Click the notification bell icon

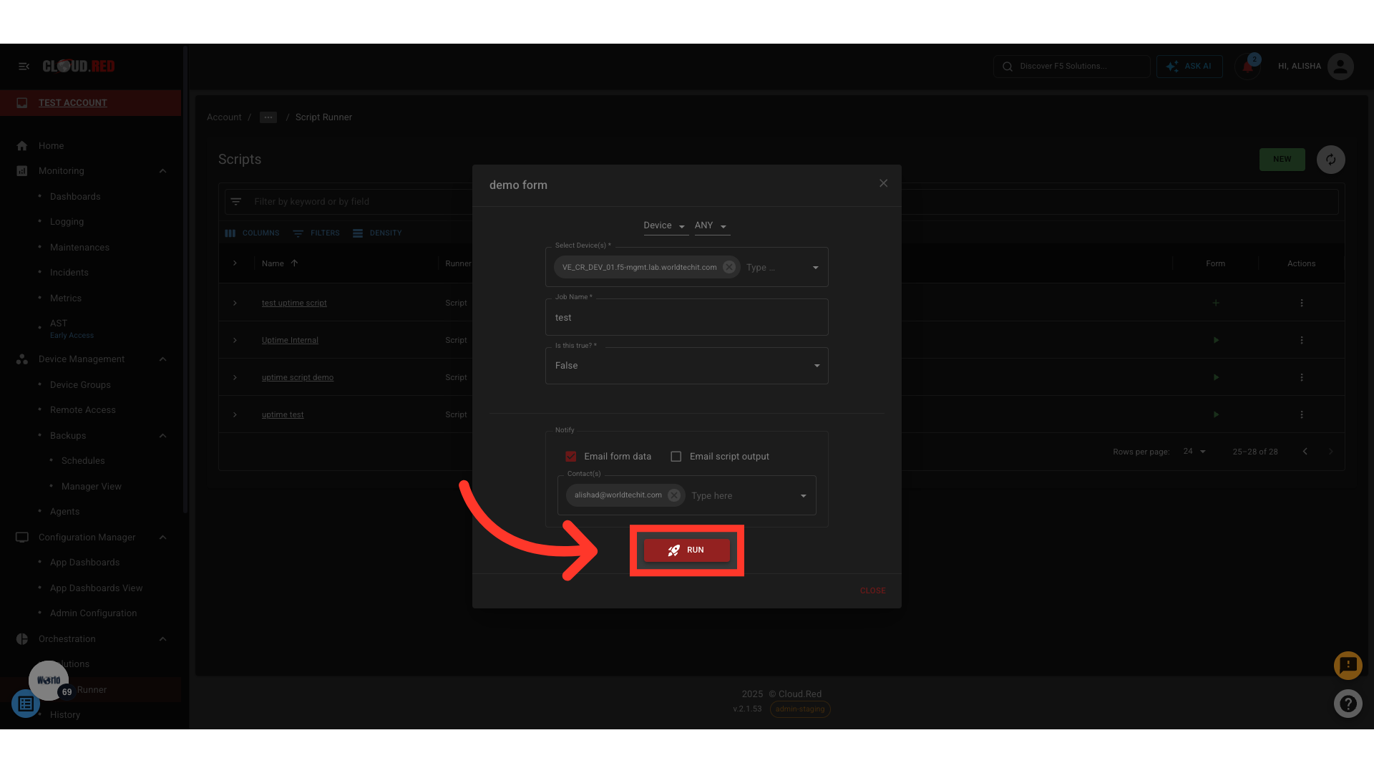pyautogui.click(x=1247, y=67)
